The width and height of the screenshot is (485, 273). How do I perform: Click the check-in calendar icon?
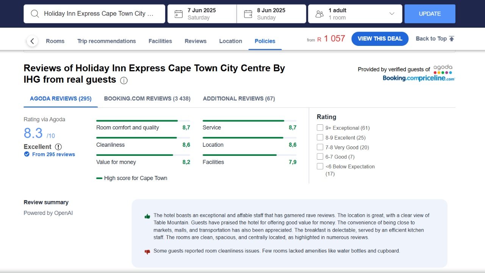pyautogui.click(x=178, y=14)
